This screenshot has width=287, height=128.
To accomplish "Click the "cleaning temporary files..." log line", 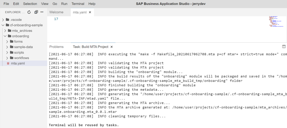I will (107, 116).
